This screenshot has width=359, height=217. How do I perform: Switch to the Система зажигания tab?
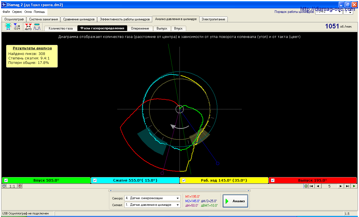pyautogui.click(x=43, y=19)
